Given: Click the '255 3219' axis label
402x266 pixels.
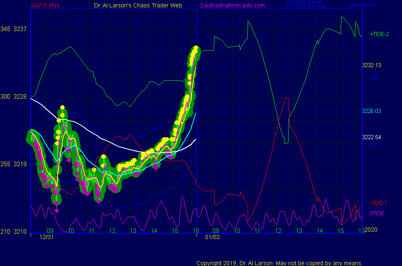Looking at the screenshot, I should point(14,164).
